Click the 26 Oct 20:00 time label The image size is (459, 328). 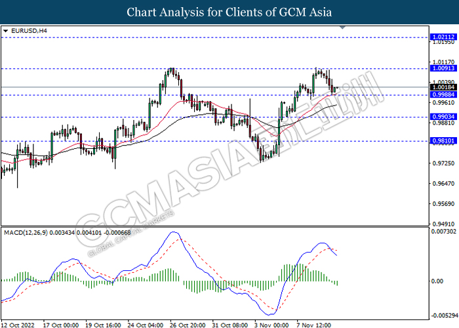188,325
